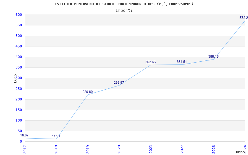Click the 2024 data label at the top right
Viewport: 248px width, 155px height.
[244, 18]
